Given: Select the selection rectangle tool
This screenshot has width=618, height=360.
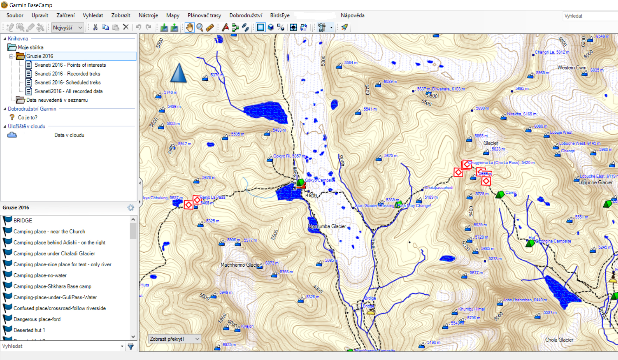Looking at the screenshot, I should (20, 27).
